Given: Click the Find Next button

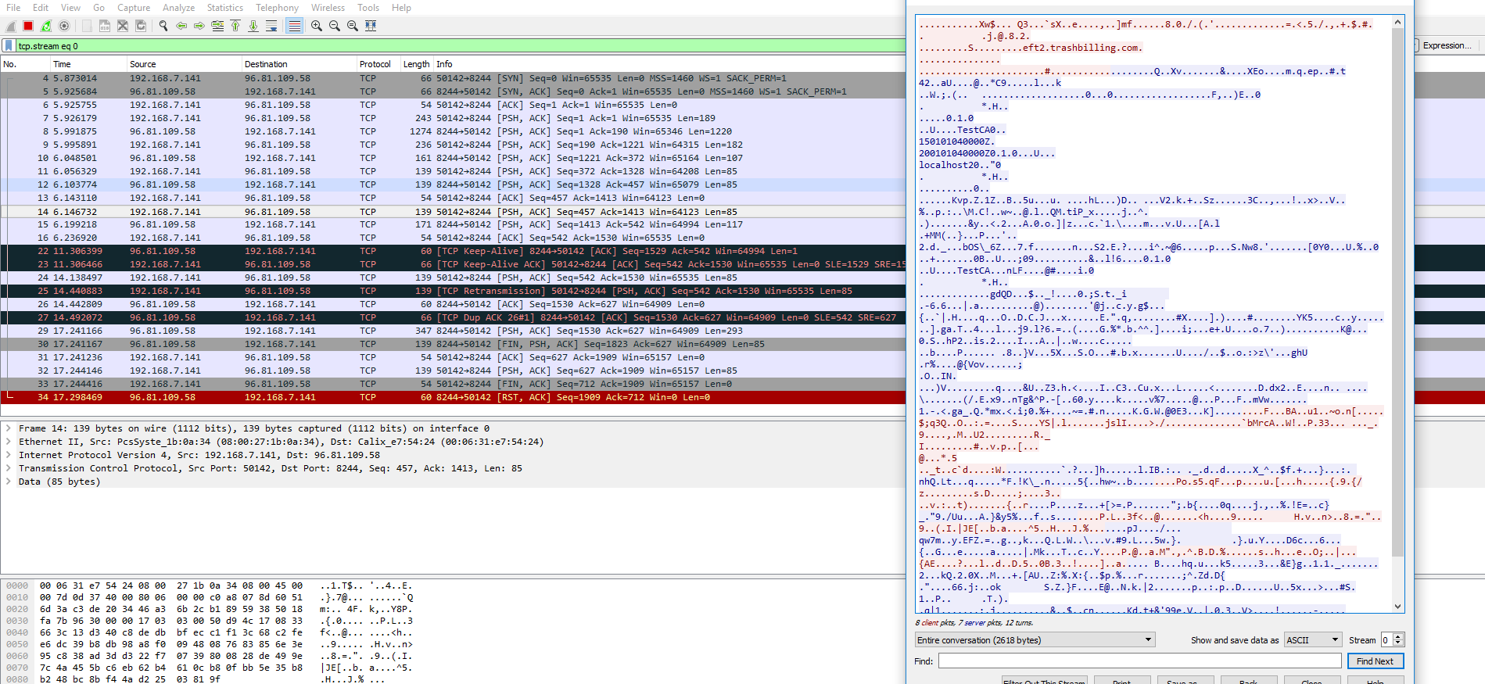Looking at the screenshot, I should pos(1375,661).
